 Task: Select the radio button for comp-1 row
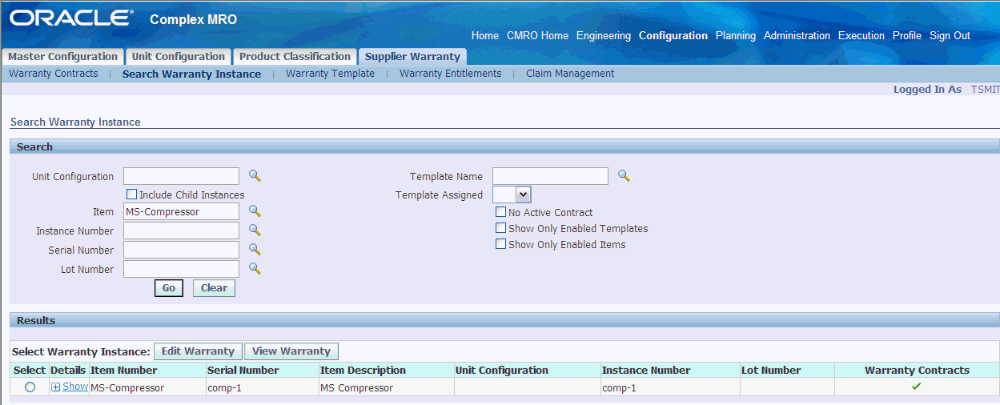[30, 387]
